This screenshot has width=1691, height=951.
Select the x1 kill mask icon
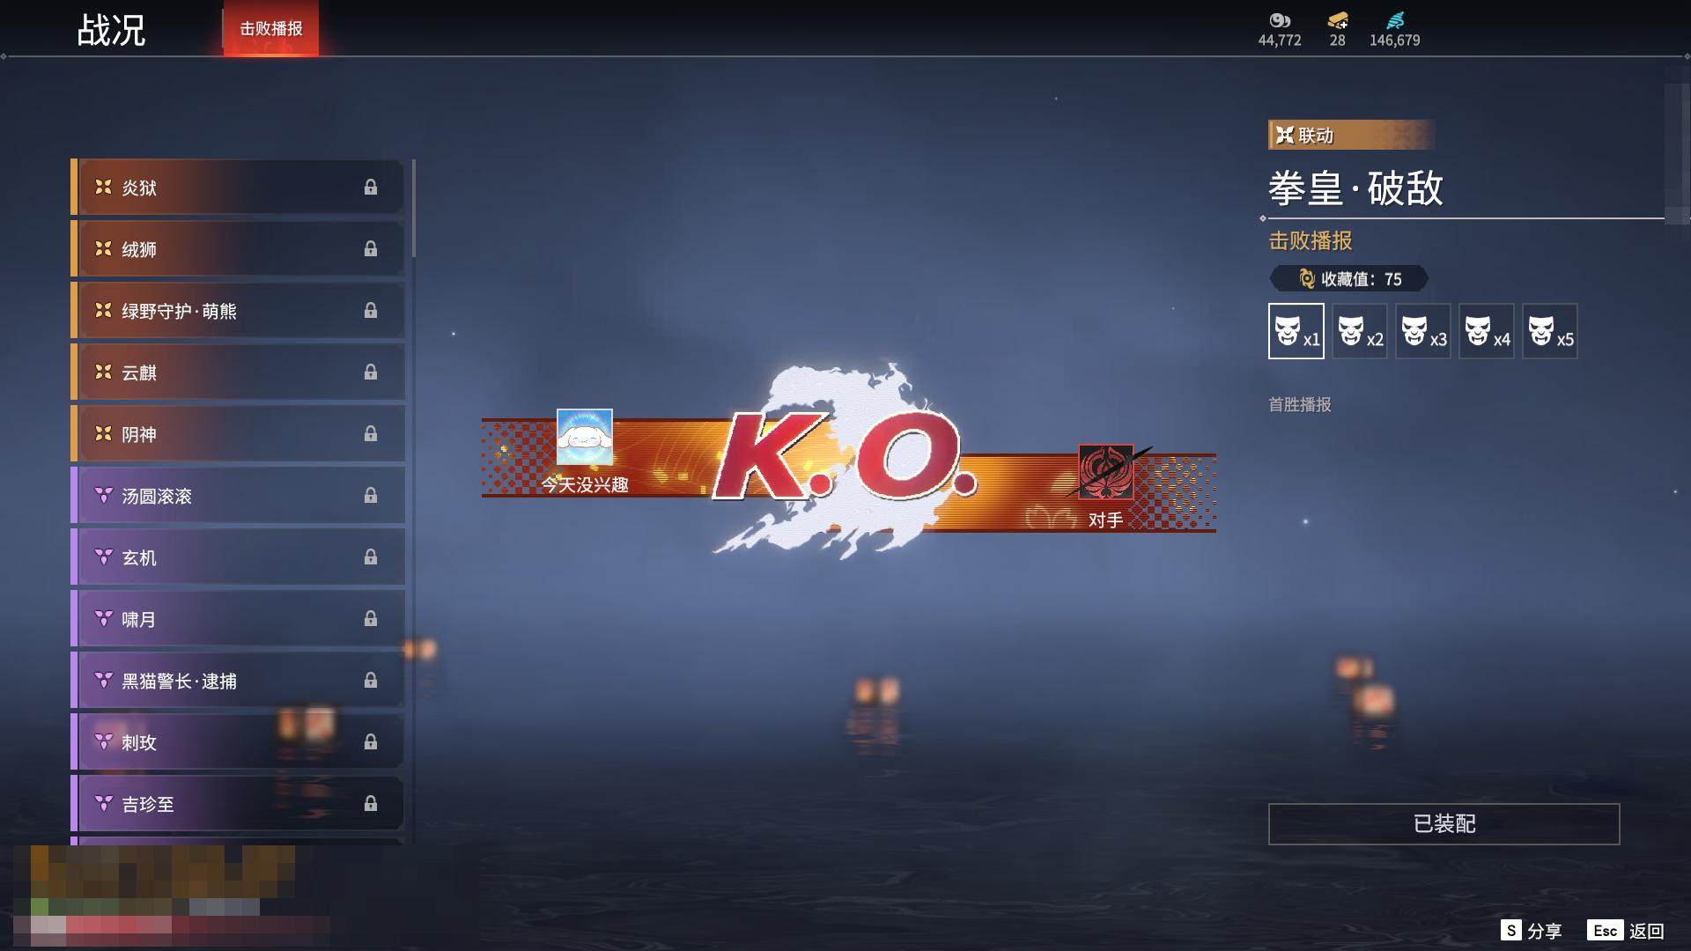point(1296,331)
